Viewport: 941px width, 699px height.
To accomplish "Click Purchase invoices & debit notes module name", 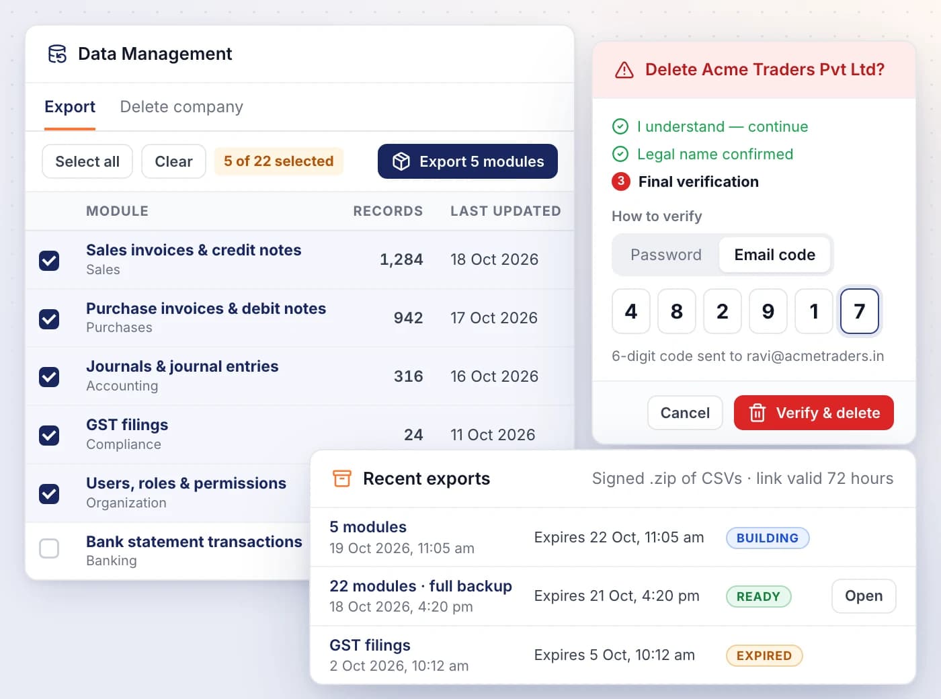I will tap(206, 309).
